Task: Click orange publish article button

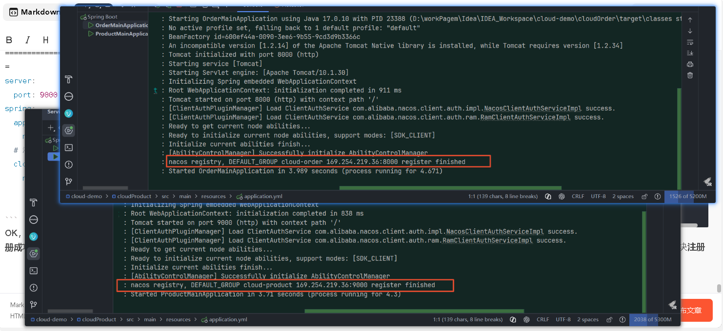Action: pos(697,310)
